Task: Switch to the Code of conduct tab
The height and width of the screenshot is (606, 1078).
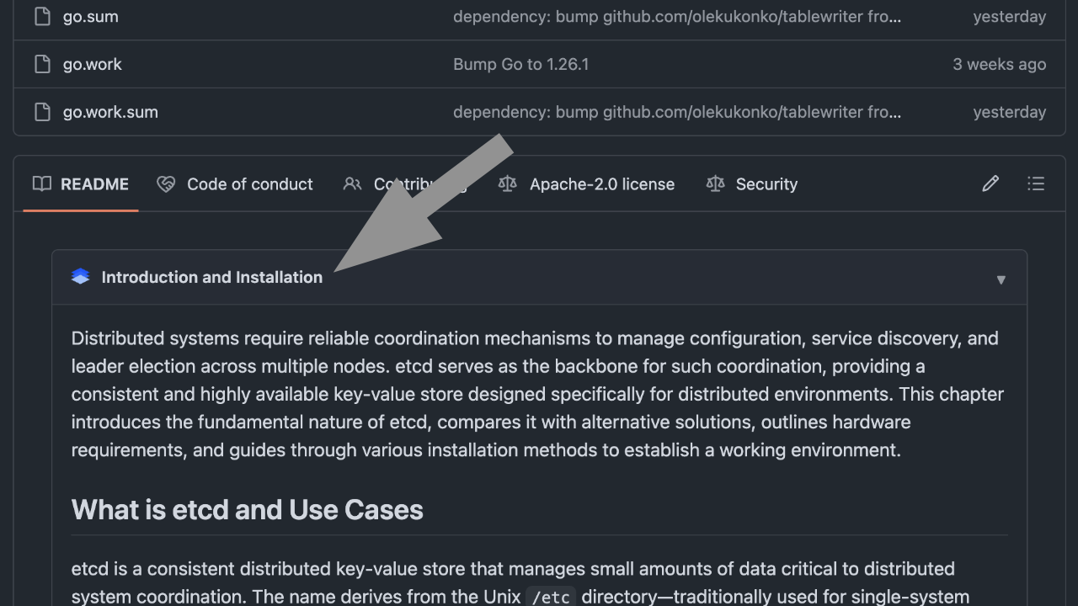Action: tap(249, 183)
